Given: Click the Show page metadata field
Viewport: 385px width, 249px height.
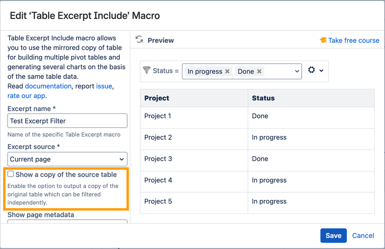Looking at the screenshot, I should coord(67,221).
